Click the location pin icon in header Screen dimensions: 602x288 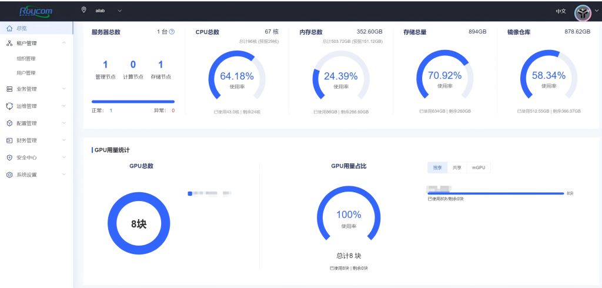83,11
